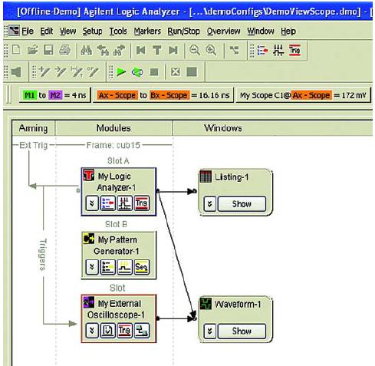The width and height of the screenshot is (375, 366).
Task: Click the Zoom In magnifier icon
Action: [211, 51]
